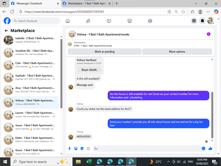Open Jonathan Mc conversation
Screen dimensions: 221x166
[30, 52]
